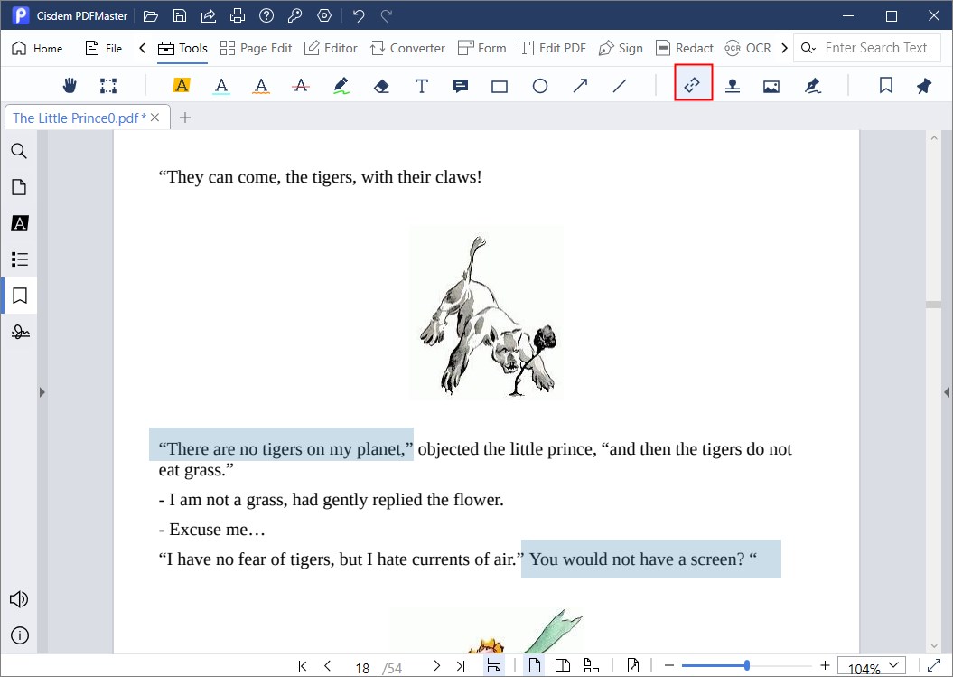Select the Signature pen tool

coord(813,86)
